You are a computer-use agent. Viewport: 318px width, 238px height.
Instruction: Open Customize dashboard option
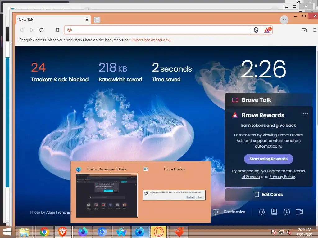tap(229, 212)
